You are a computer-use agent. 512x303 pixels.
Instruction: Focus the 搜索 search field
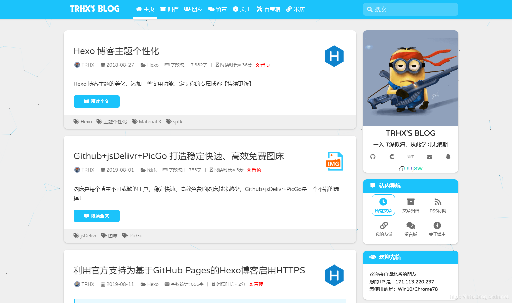pos(411,9)
